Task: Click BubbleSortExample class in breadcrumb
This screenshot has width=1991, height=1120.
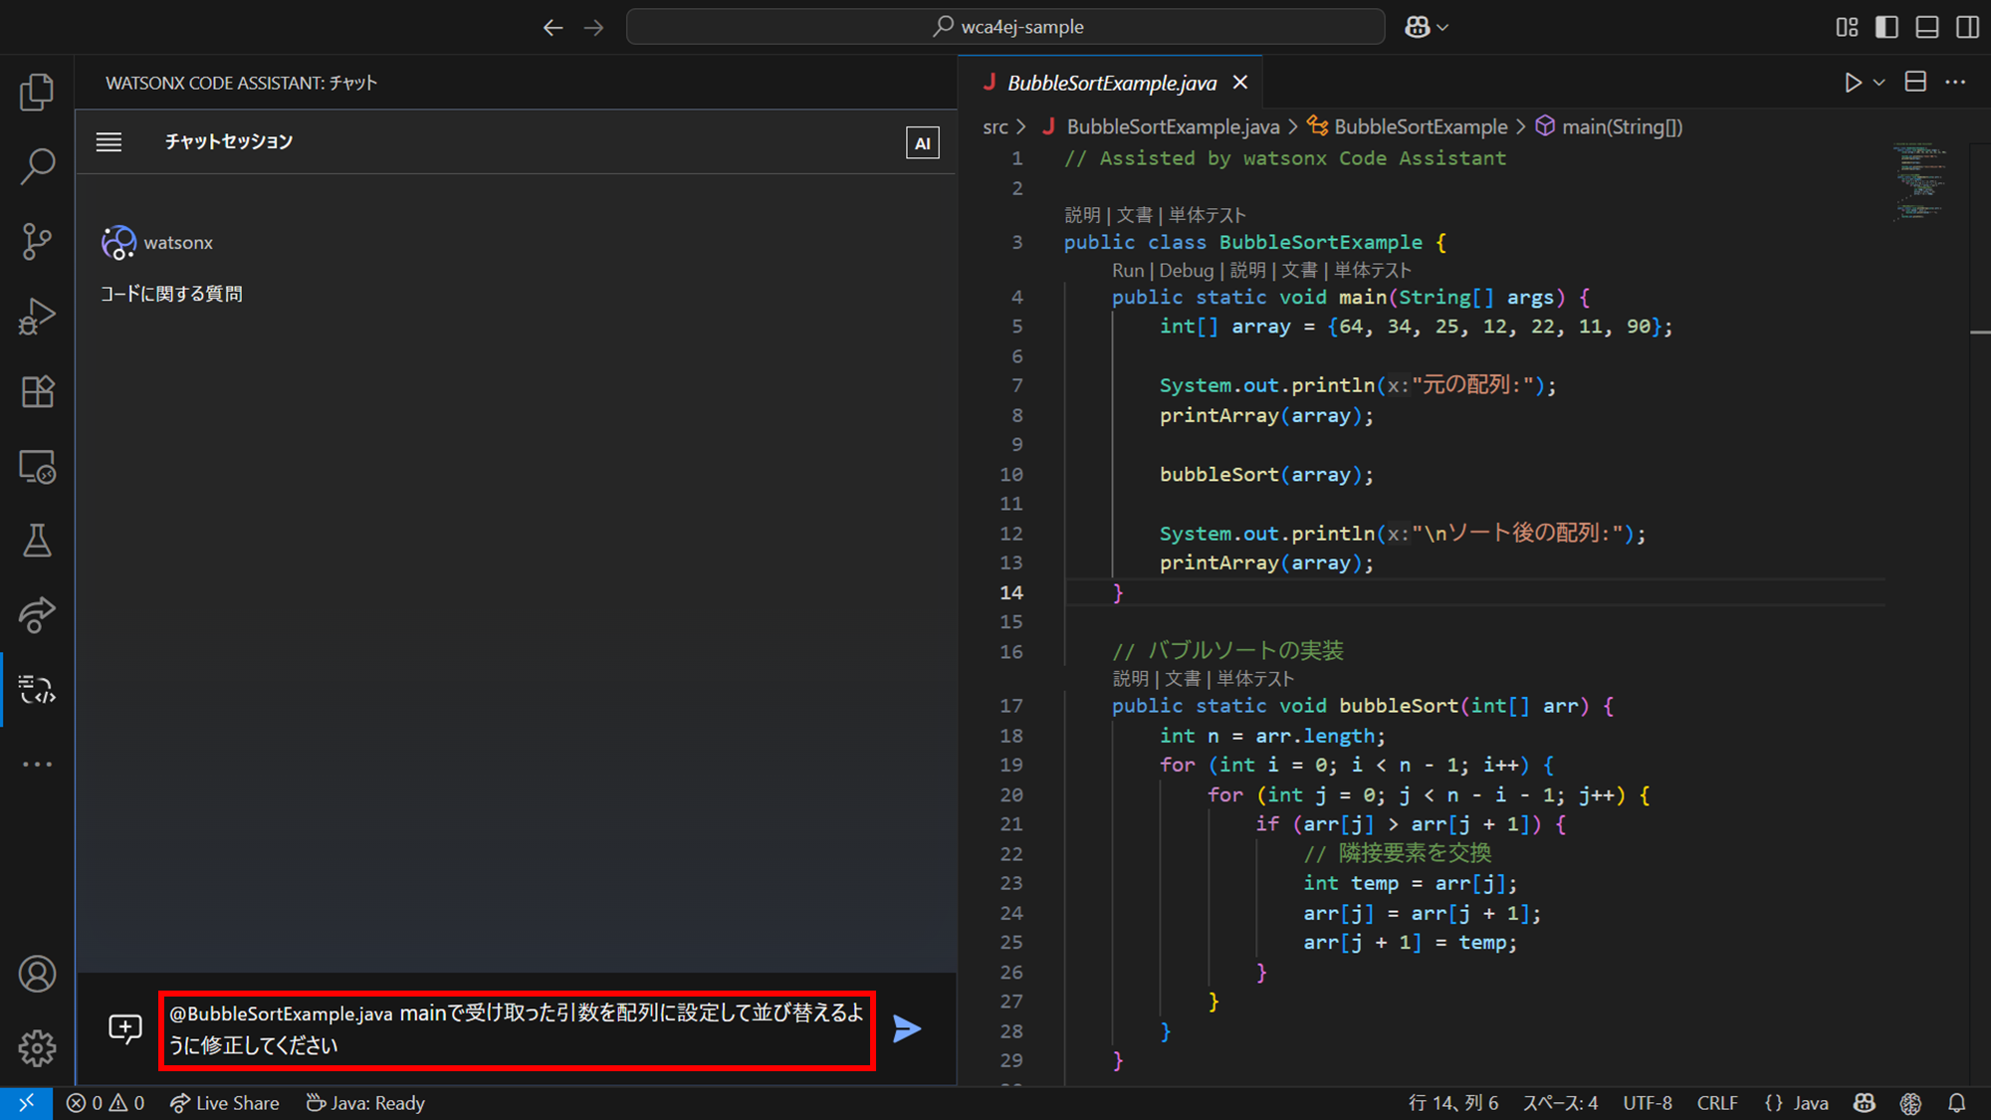Action: point(1421,126)
